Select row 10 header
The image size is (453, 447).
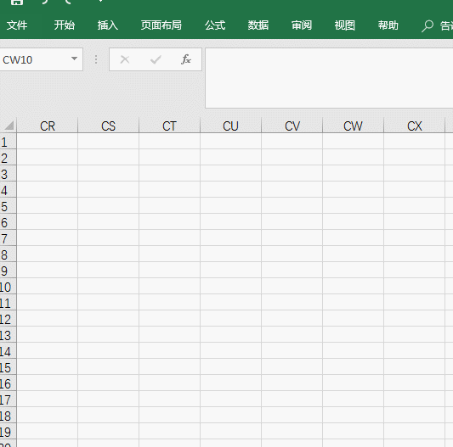[8, 288]
